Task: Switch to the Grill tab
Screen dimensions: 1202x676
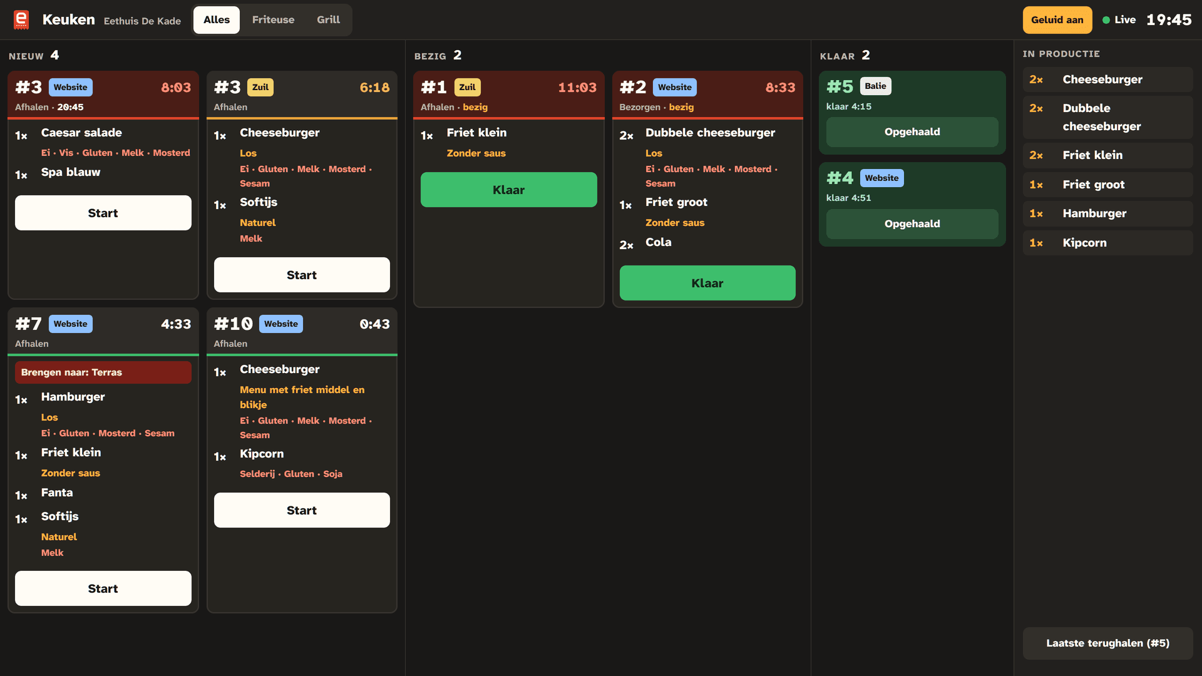Action: pyautogui.click(x=328, y=20)
